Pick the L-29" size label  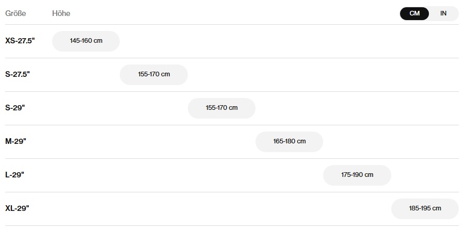(15, 175)
